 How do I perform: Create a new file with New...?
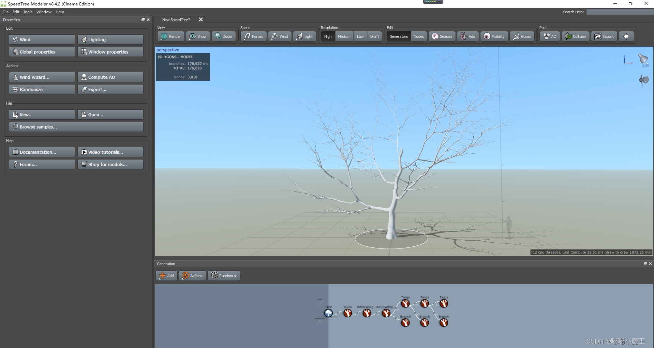point(42,115)
